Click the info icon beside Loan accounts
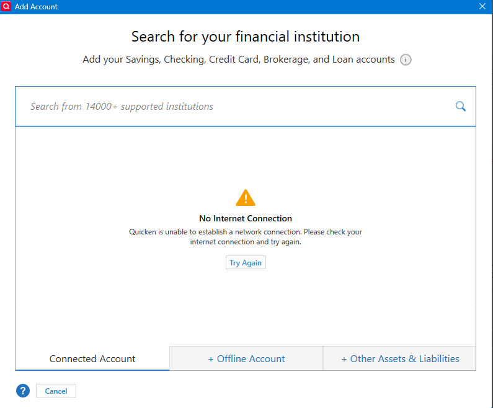This screenshot has height=408, width=493. tap(406, 60)
